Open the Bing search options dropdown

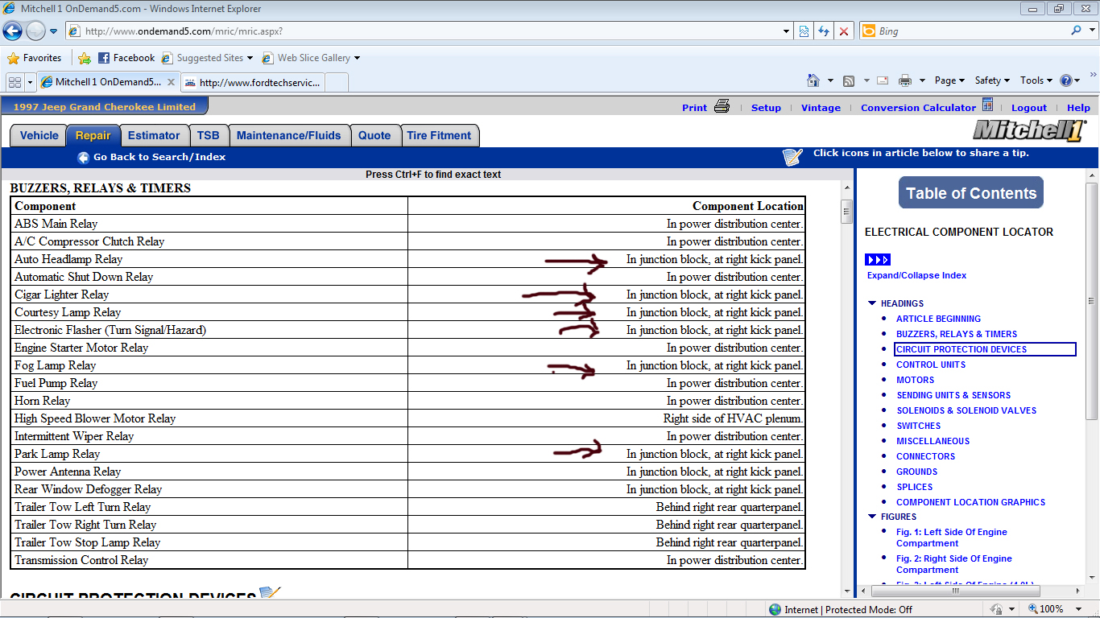click(1091, 31)
